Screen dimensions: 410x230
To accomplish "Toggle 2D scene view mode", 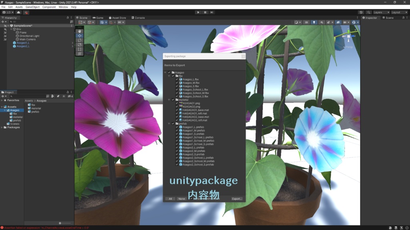I will pyautogui.click(x=306, y=22).
